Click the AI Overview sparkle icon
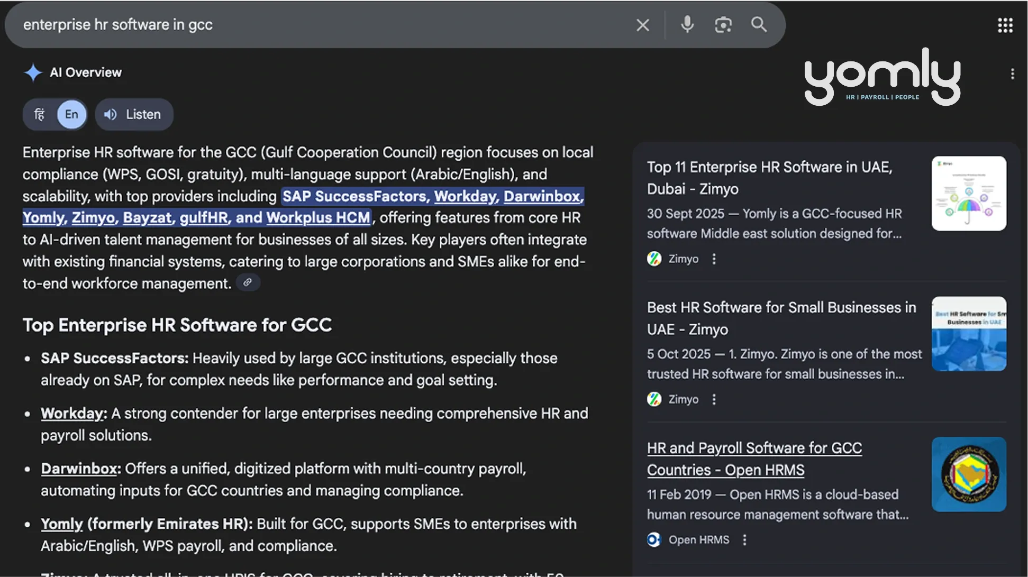 tap(33, 72)
